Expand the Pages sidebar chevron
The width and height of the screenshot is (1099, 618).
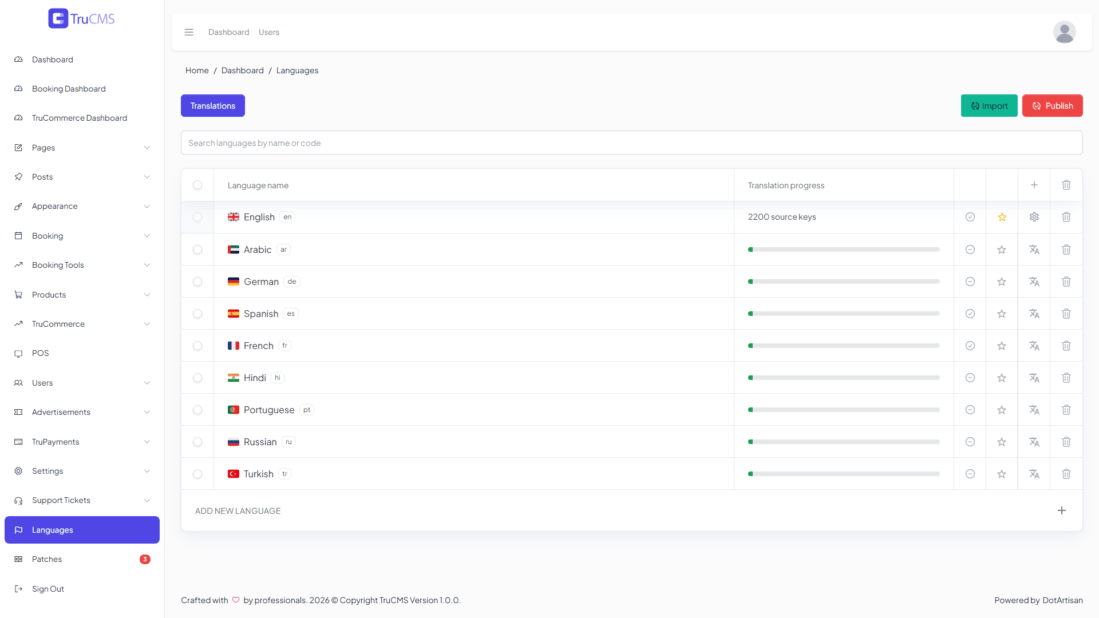[x=147, y=148]
